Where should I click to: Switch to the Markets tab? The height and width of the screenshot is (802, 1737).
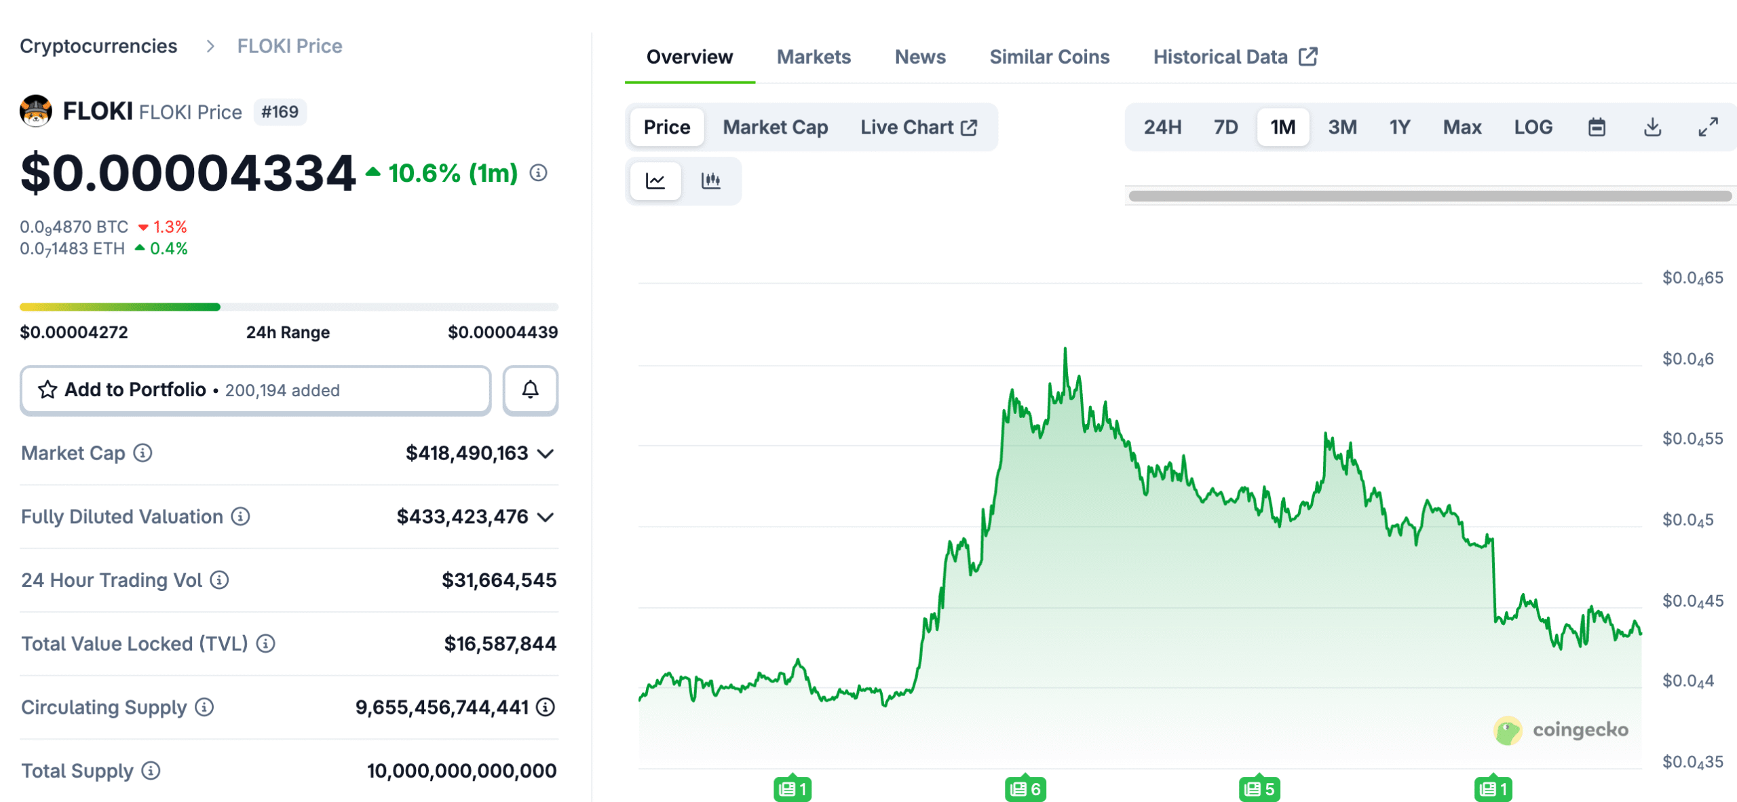click(814, 57)
